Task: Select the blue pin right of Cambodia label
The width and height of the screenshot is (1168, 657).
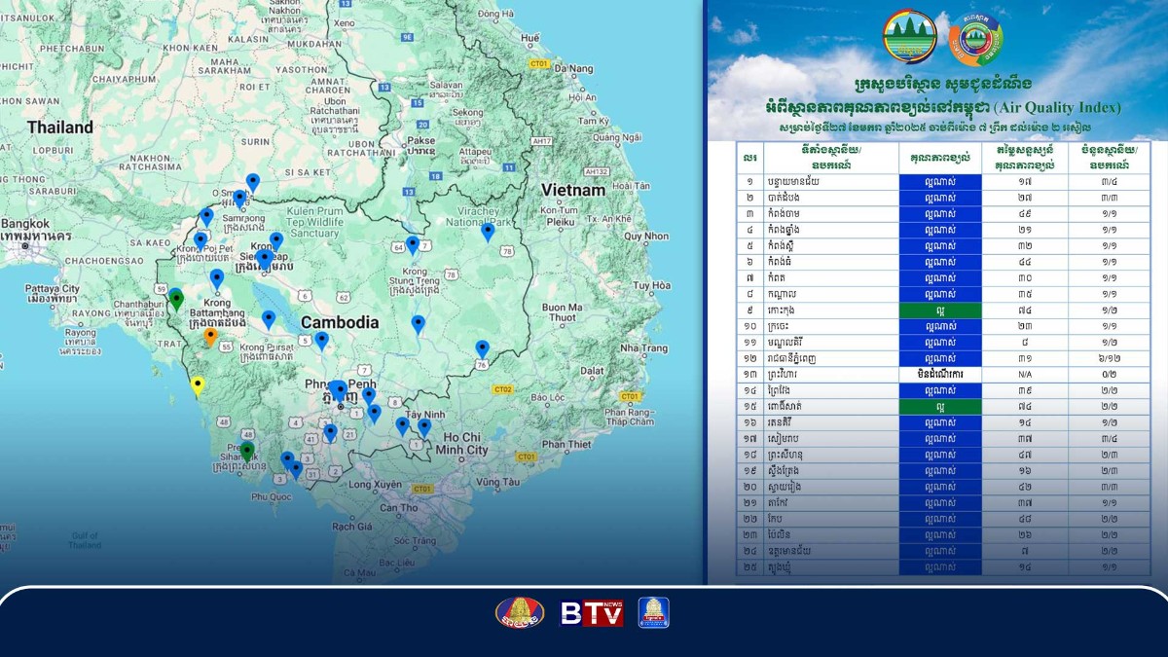Action: pyautogui.click(x=419, y=325)
